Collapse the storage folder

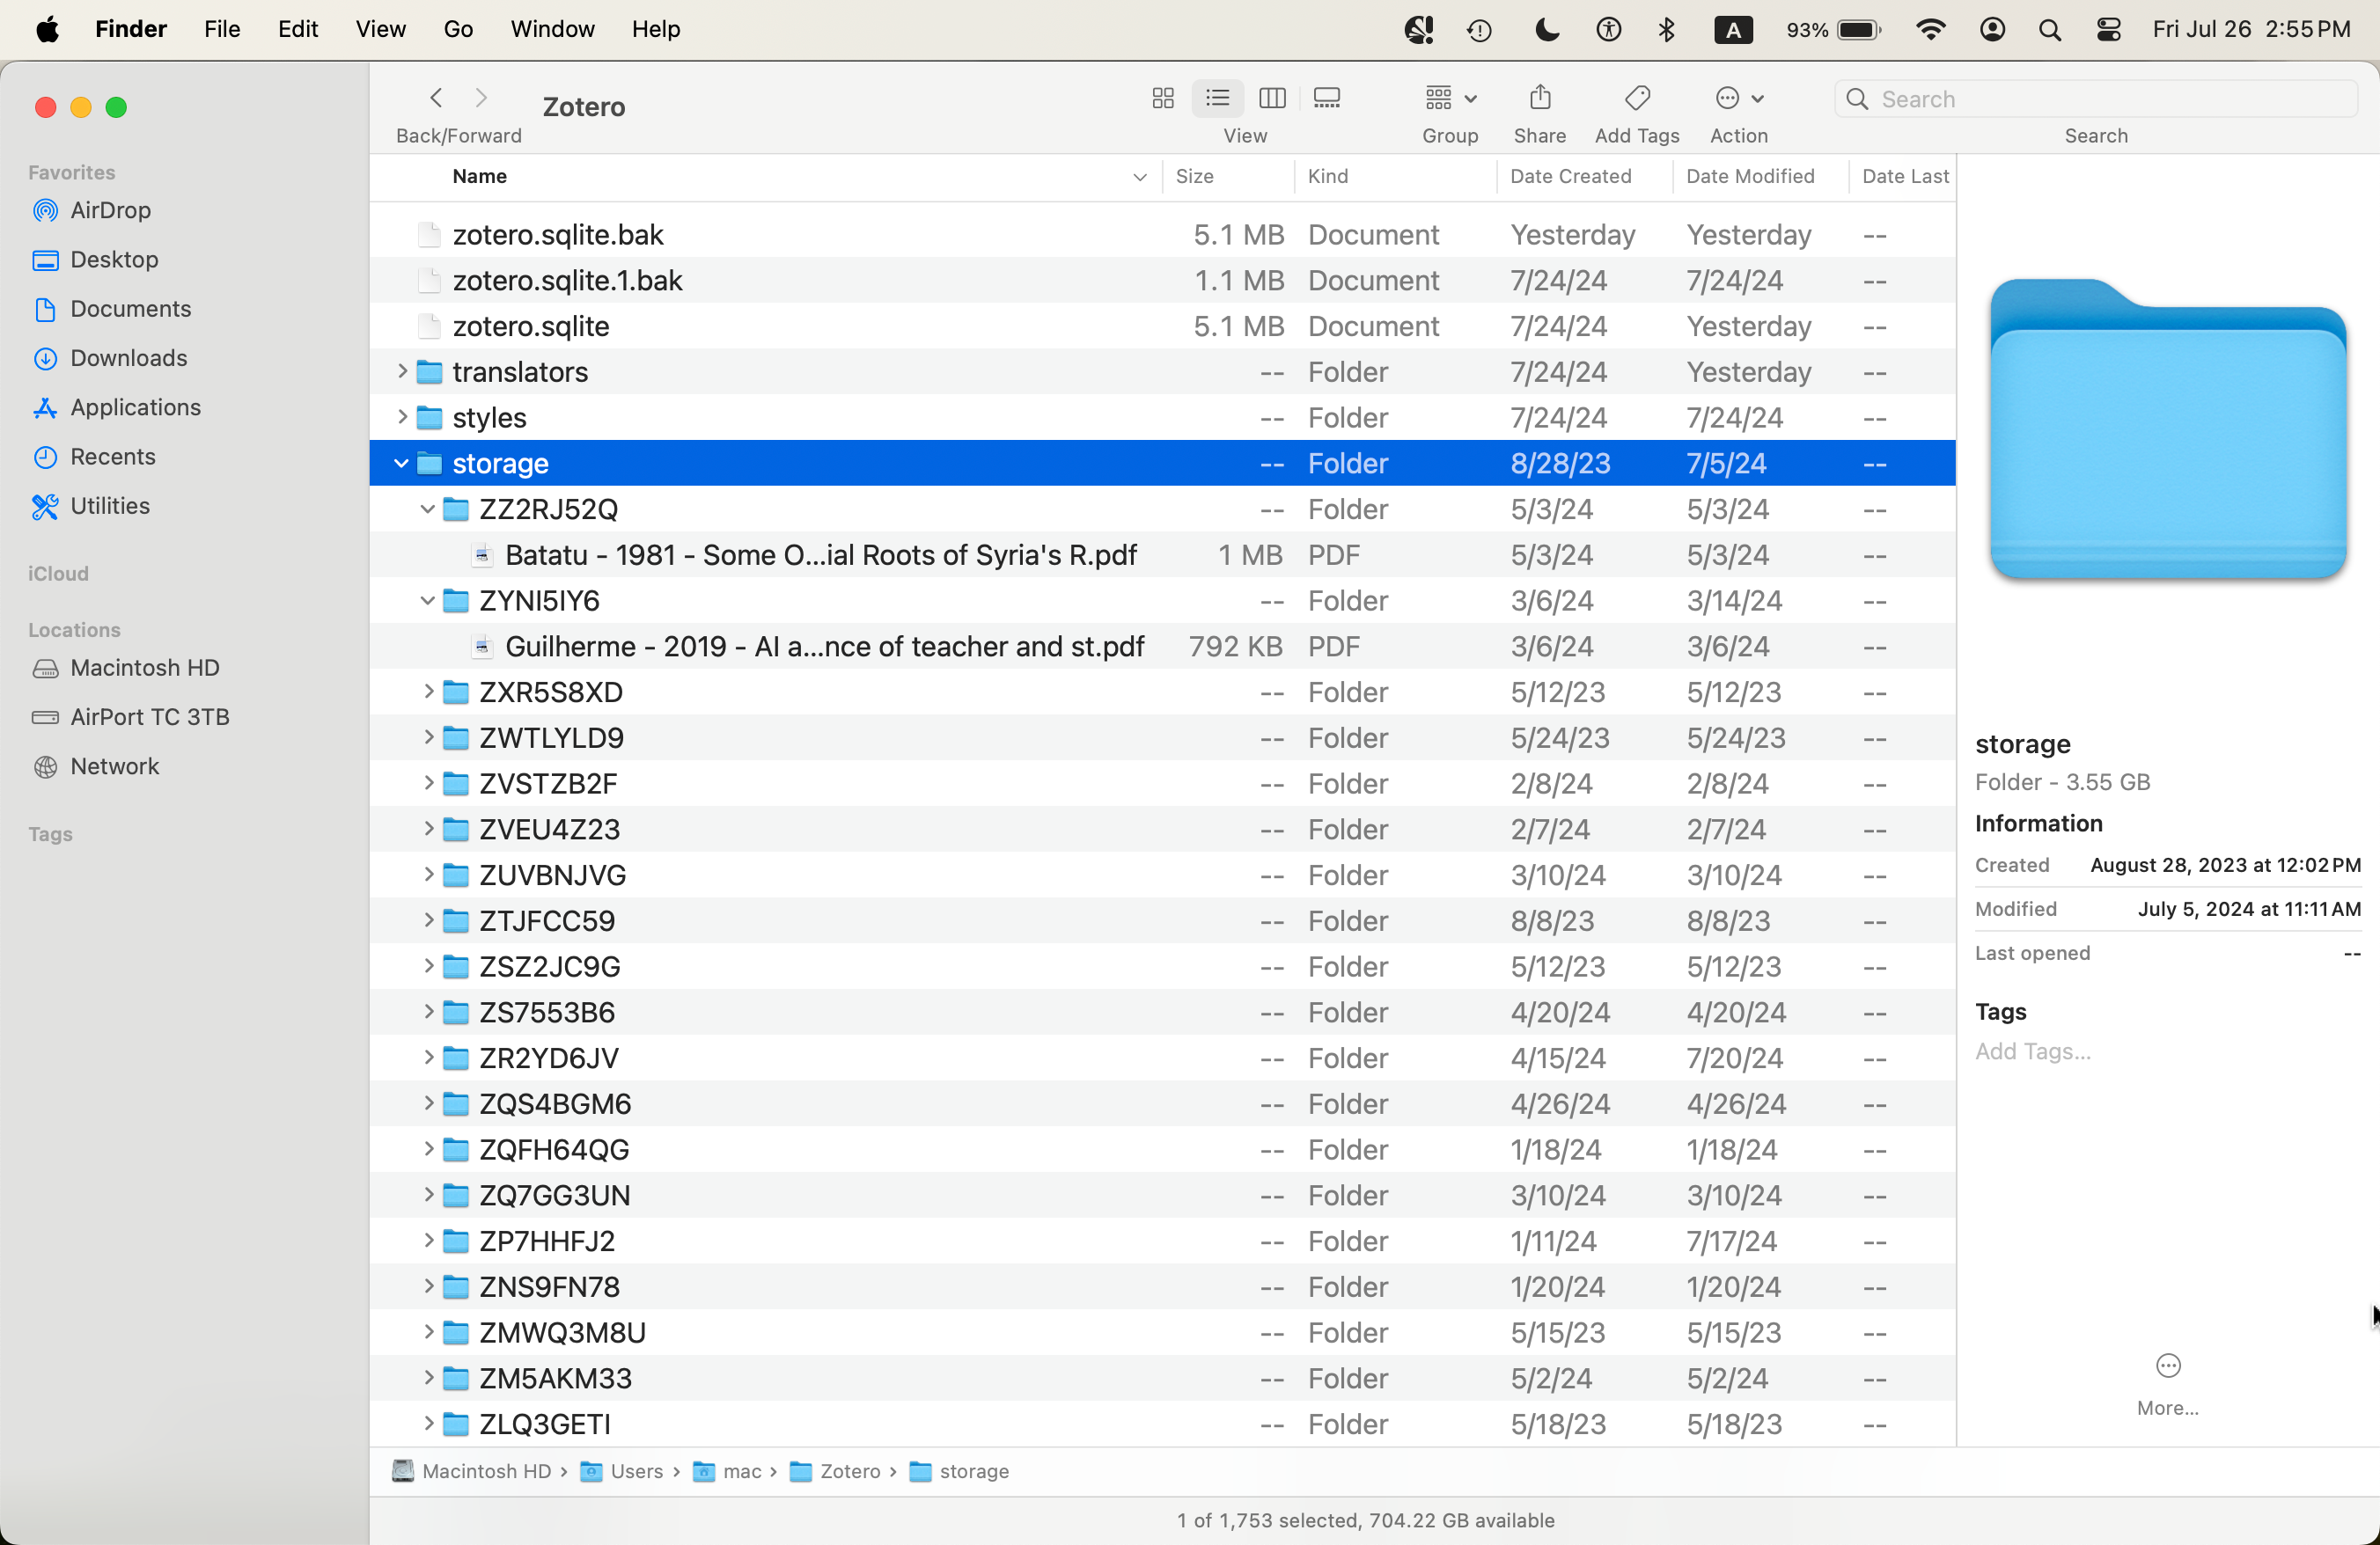point(401,464)
